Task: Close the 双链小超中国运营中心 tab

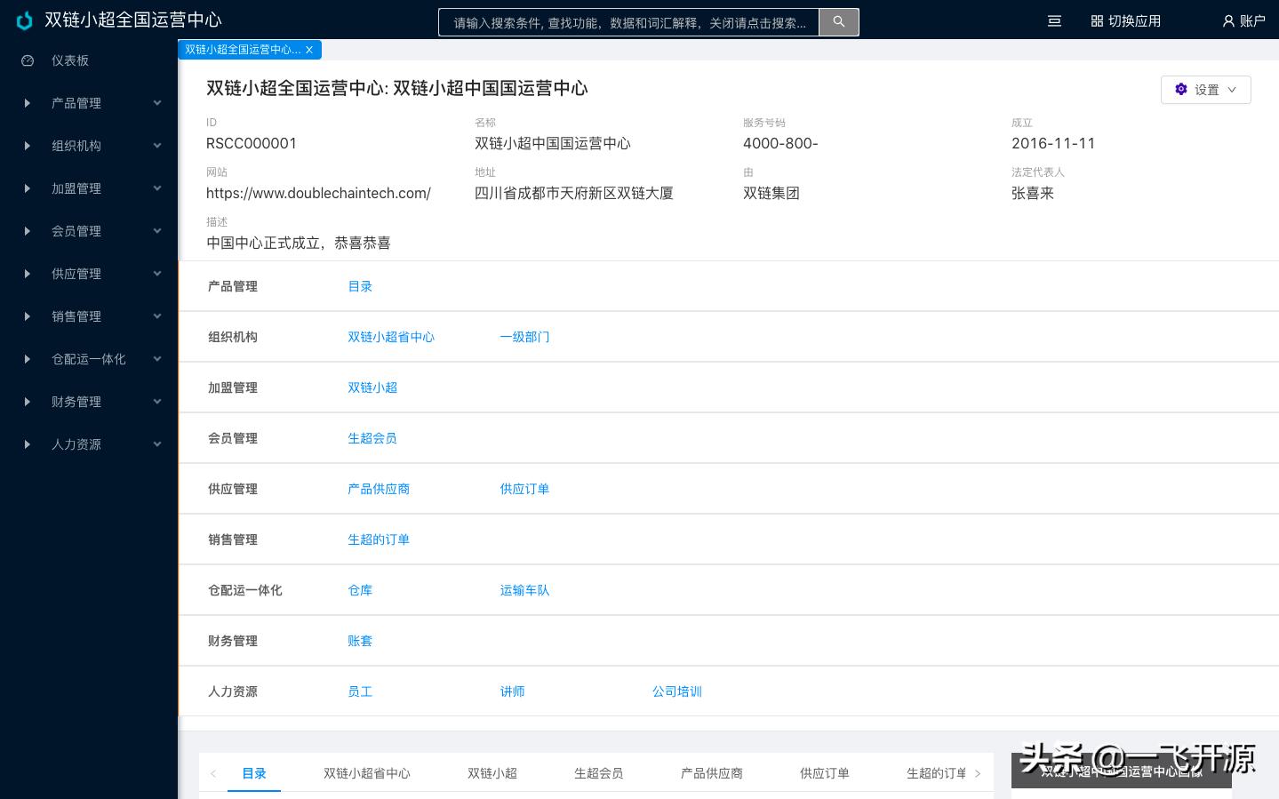Action: tap(308, 50)
